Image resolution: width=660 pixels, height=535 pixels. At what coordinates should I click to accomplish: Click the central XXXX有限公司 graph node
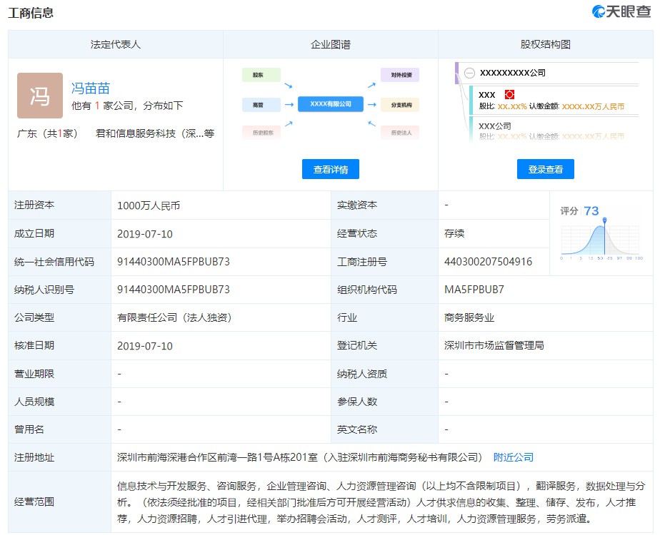[331, 104]
